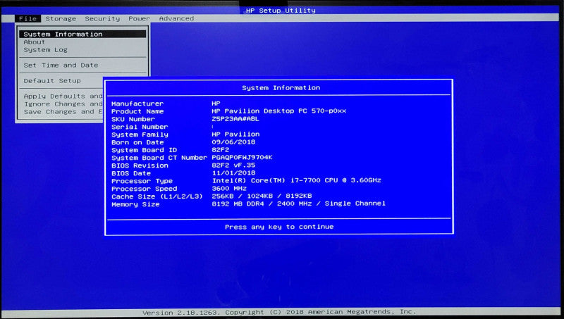Click the Processor Type label
Viewport: 564px width, 319px height.
142,182
